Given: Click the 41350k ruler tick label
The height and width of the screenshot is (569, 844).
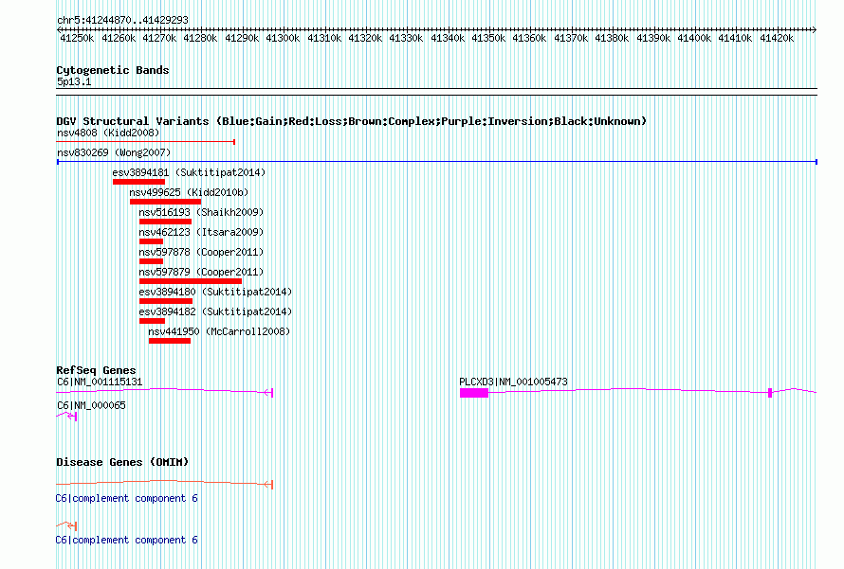Looking at the screenshot, I should coord(488,39).
